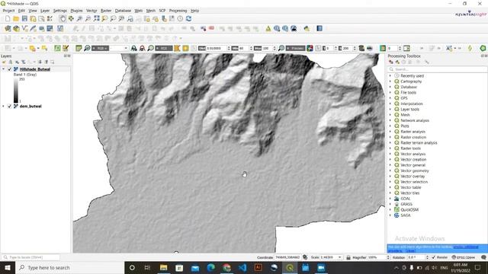Open QGIS from the Windows taskbar
Screen dimensions: 488x274
coord(290,267)
